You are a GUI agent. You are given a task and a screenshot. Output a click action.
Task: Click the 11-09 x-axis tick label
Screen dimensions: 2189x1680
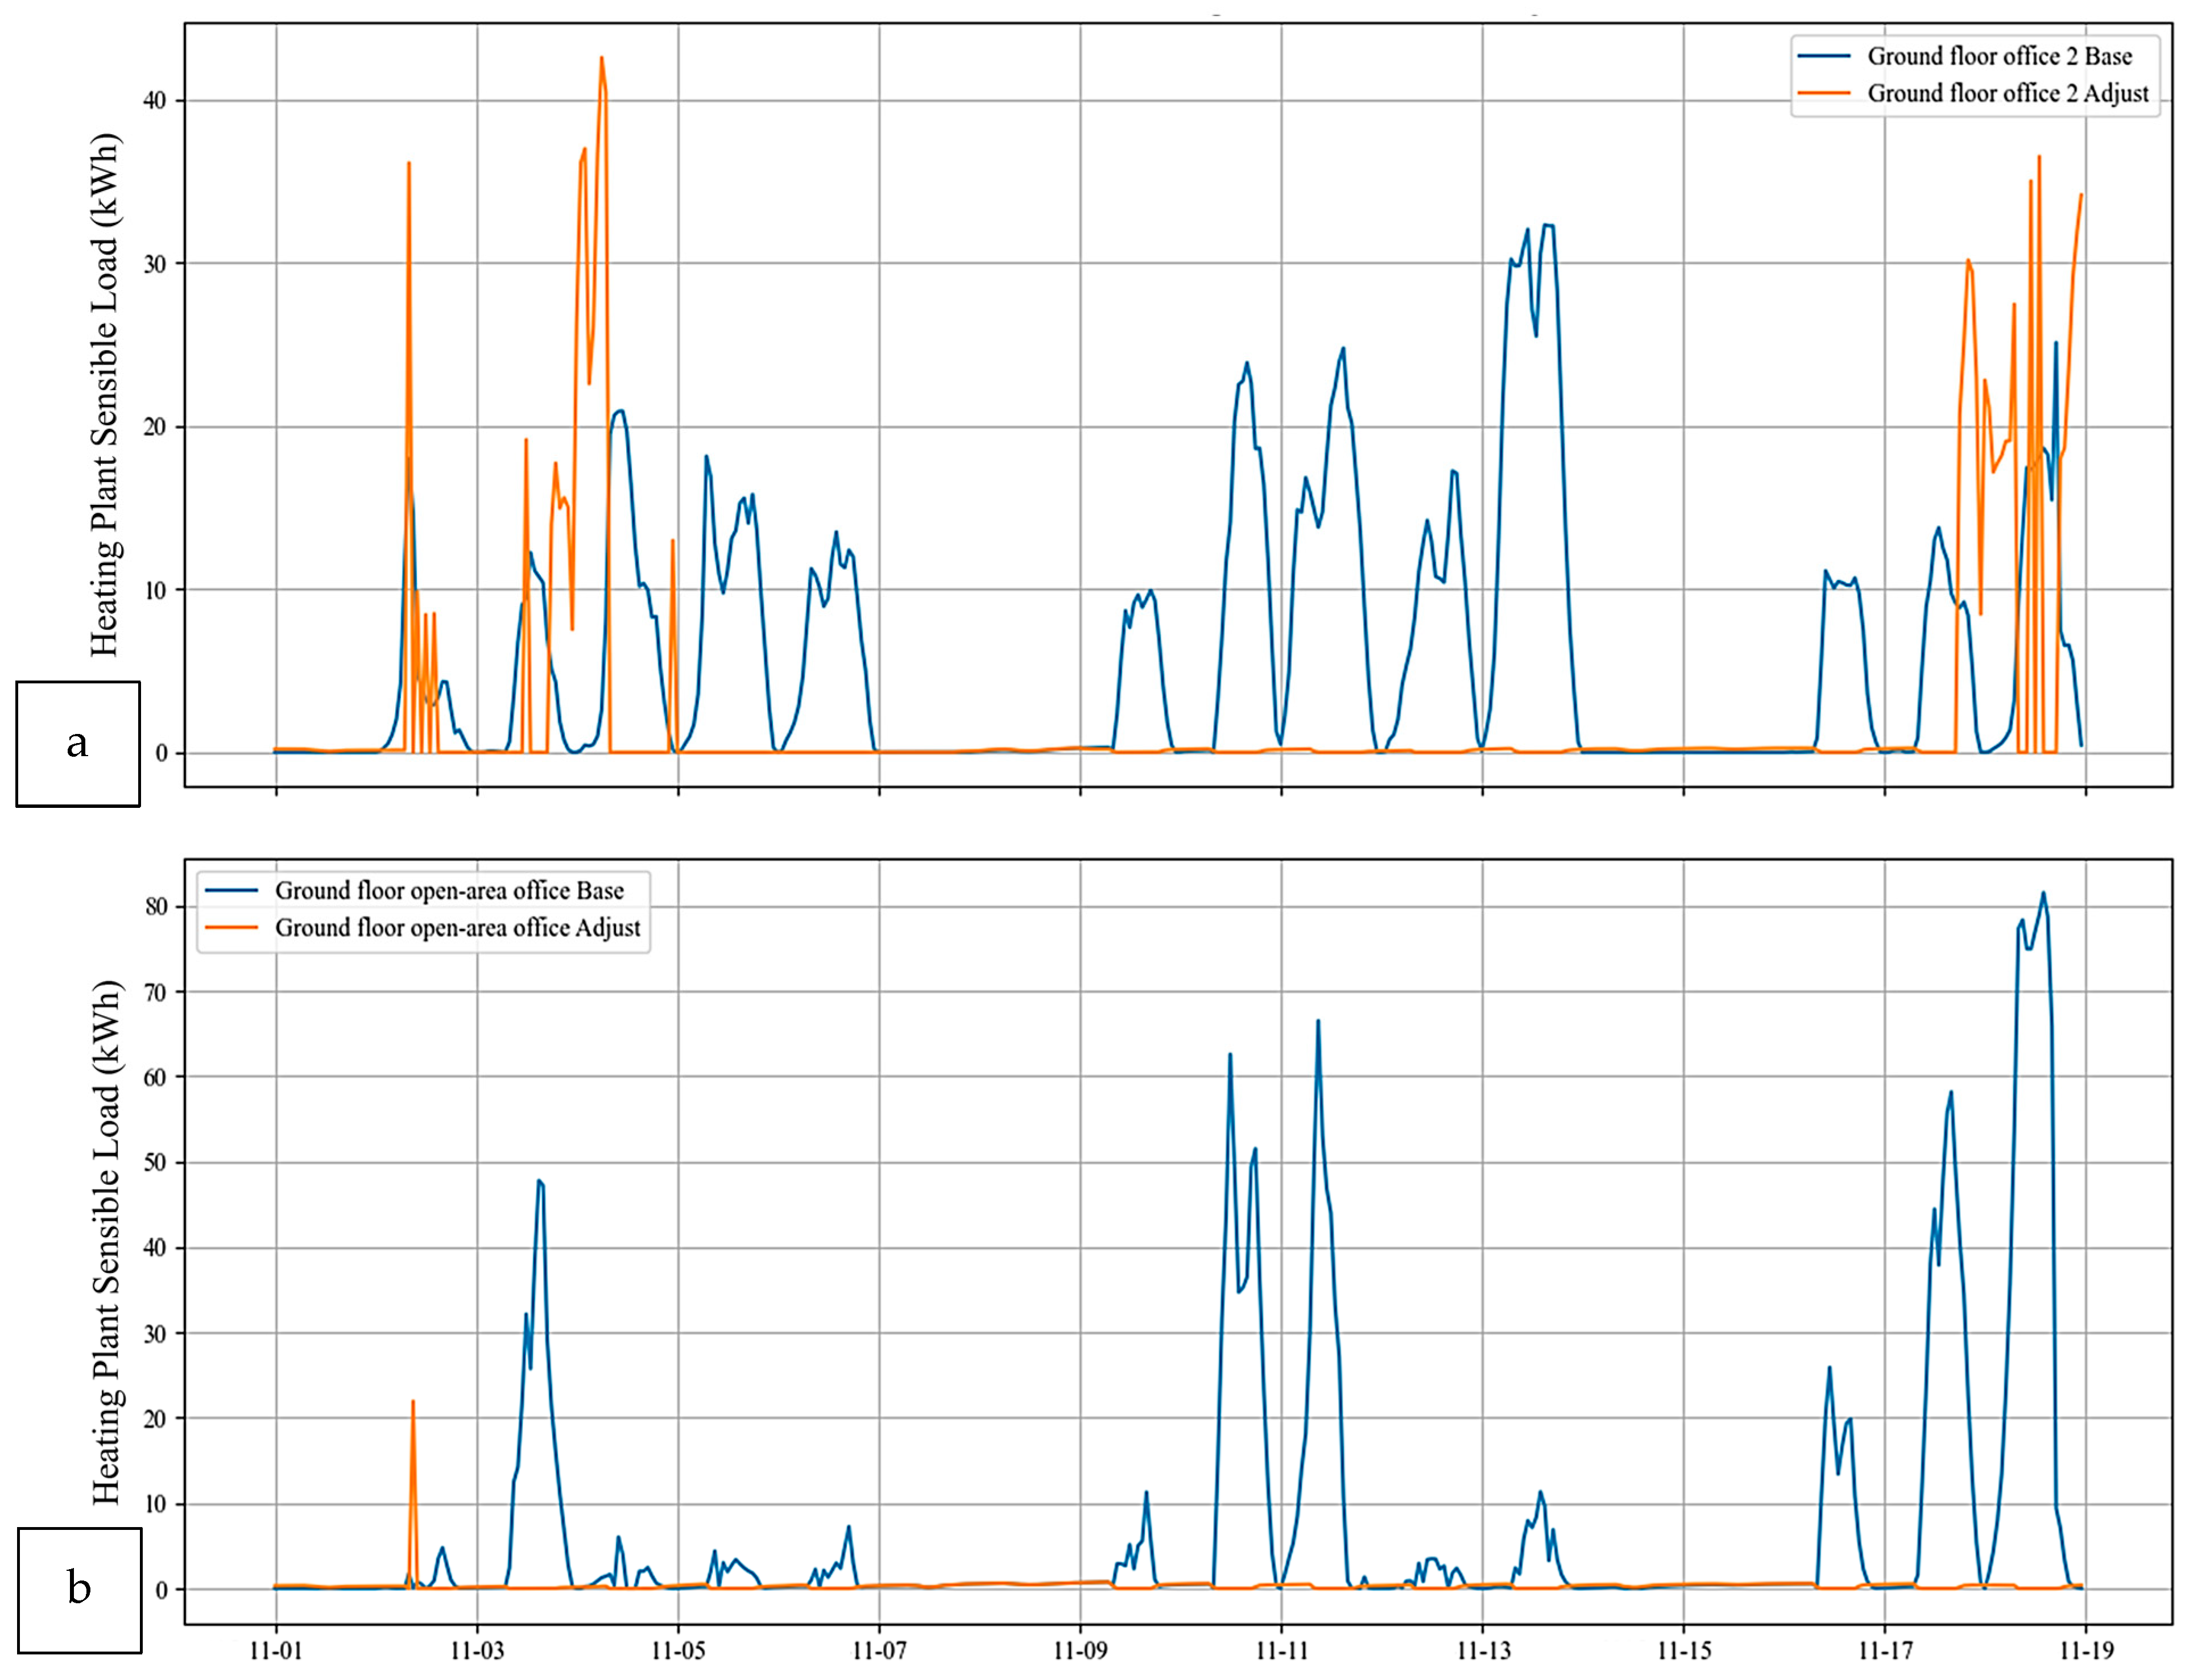1081,1650
